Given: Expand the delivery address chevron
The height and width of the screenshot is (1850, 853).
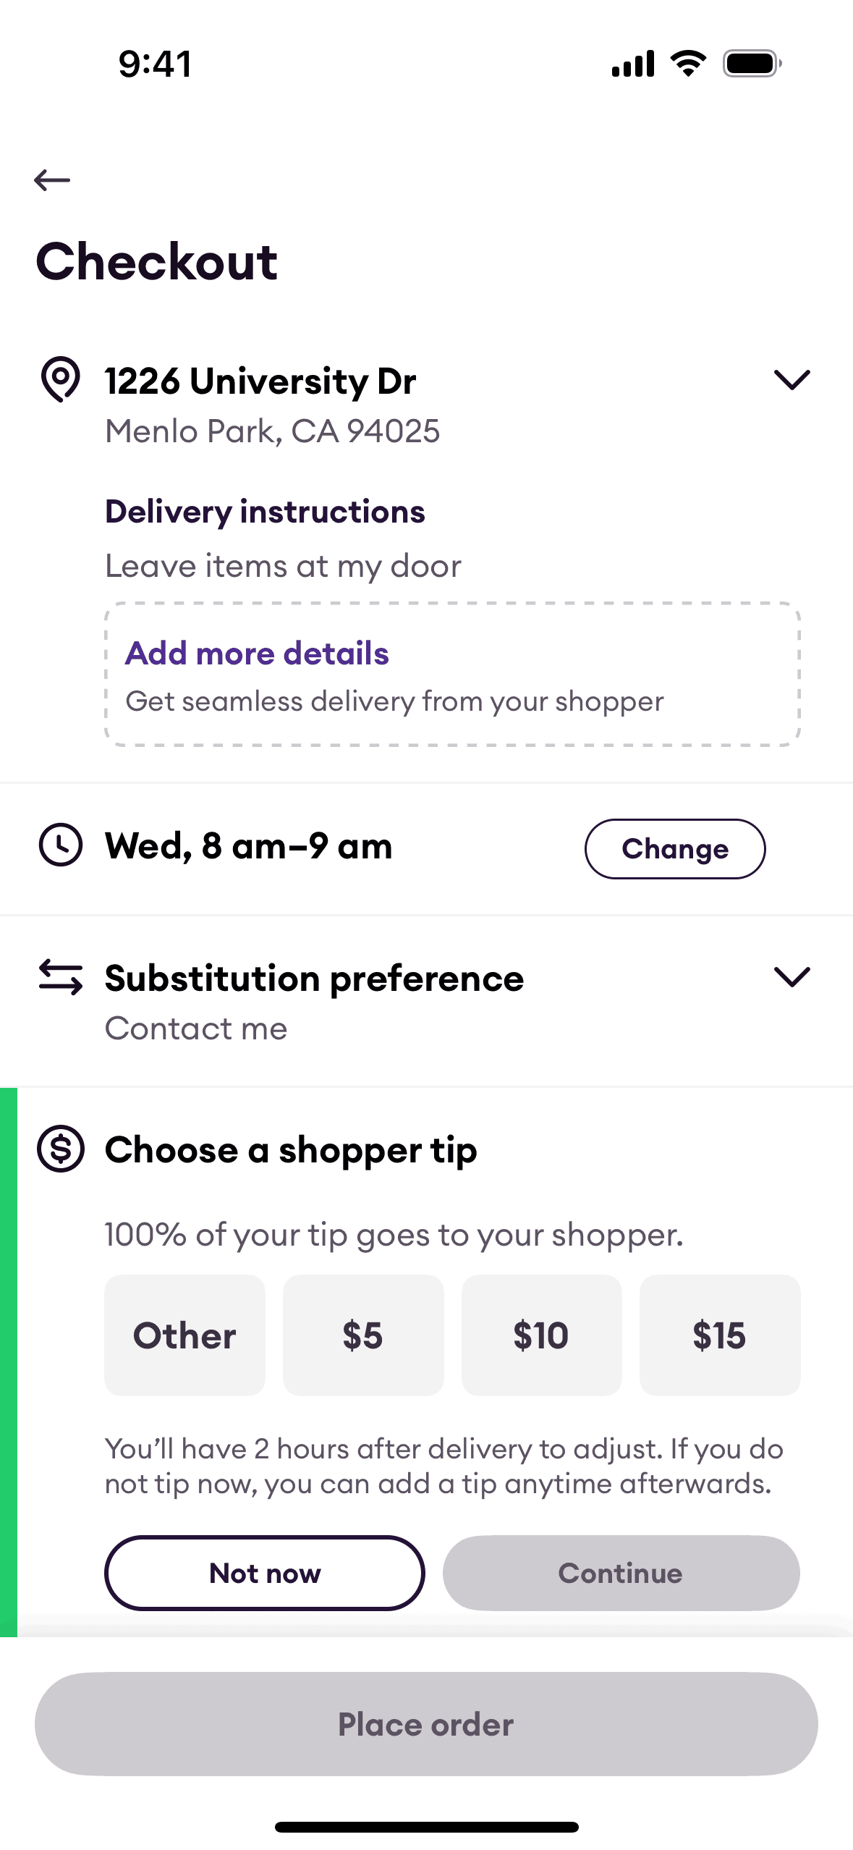Looking at the screenshot, I should point(792,379).
